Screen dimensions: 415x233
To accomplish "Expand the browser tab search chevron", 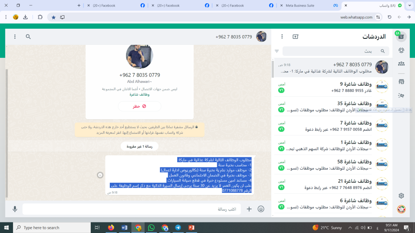I will 409,5.
